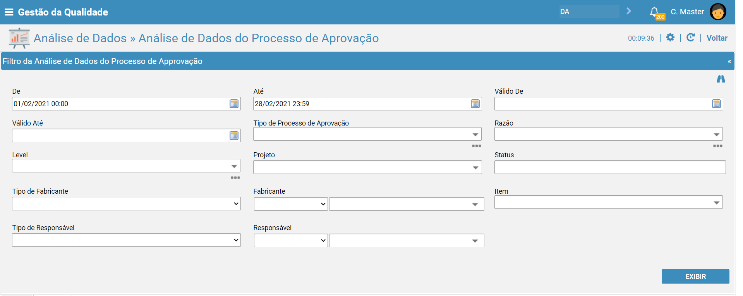Viewport: 743px width, 296px height.
Task: Open the Tipo de Responsável select
Action: point(126,240)
